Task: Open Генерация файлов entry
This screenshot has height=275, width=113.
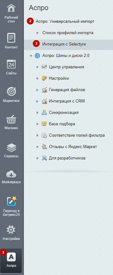Action: pyautogui.click(x=67, y=90)
